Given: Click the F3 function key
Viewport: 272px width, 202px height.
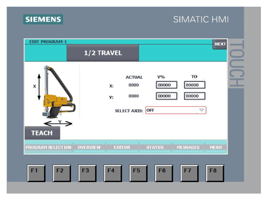Looking at the screenshot, I should [88, 173].
